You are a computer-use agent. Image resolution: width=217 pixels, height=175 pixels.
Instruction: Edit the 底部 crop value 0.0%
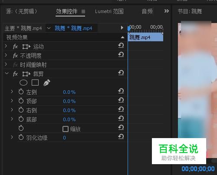click(69, 119)
